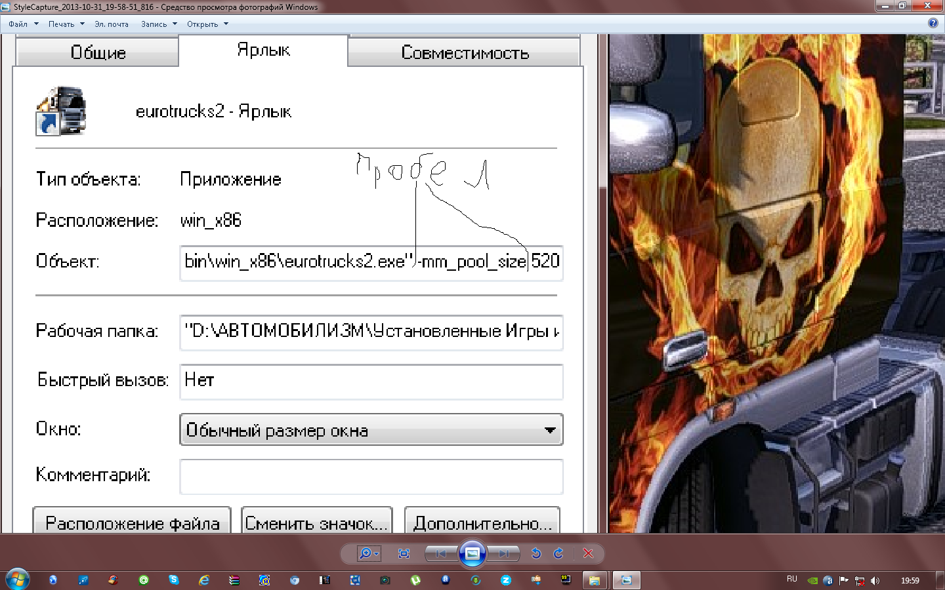The height and width of the screenshot is (590, 945).
Task: Click the Дополнительно button
Action: coord(482,521)
